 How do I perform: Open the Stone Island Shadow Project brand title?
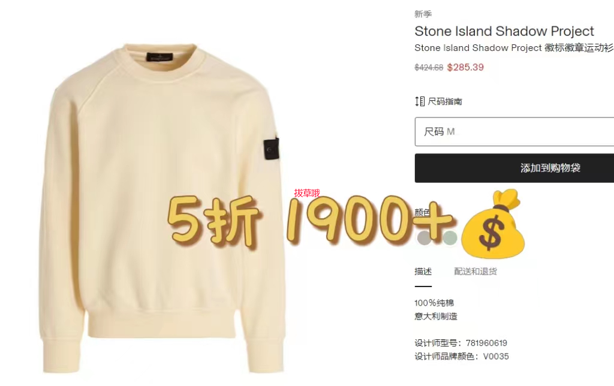pyautogui.click(x=504, y=31)
